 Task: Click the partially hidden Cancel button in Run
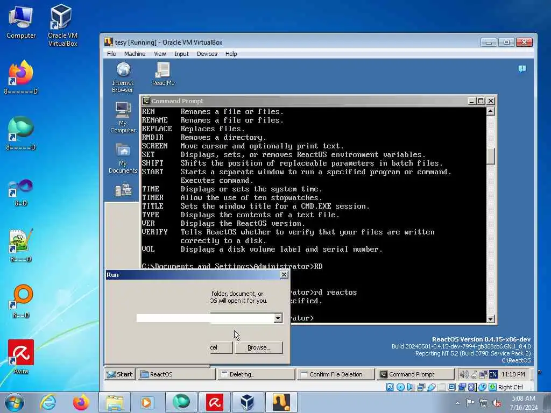pos(221,348)
